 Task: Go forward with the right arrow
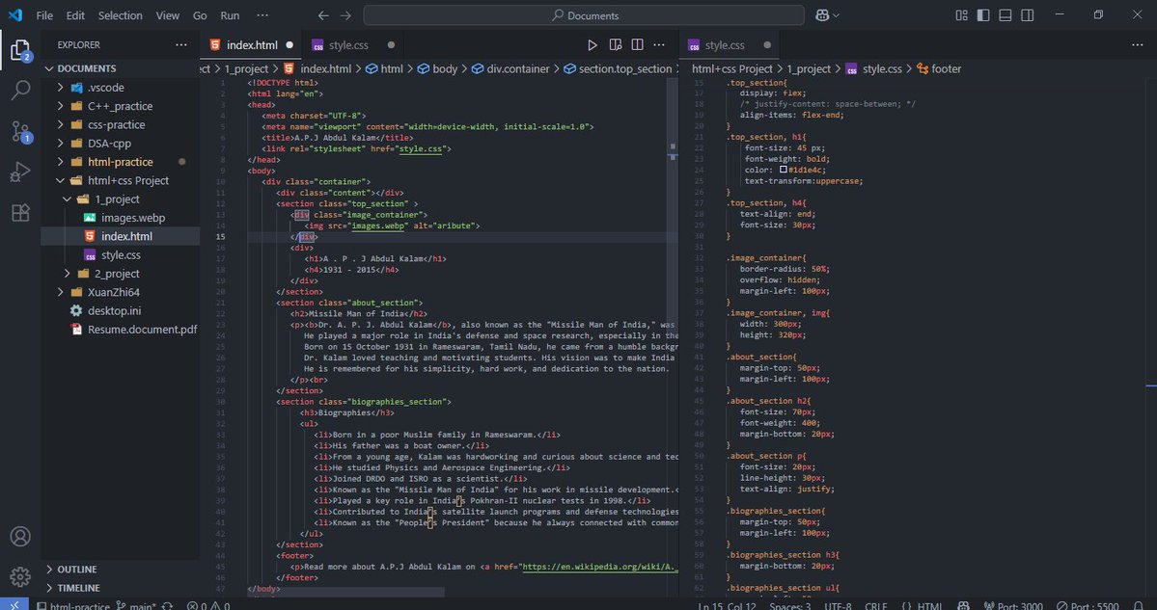[345, 15]
